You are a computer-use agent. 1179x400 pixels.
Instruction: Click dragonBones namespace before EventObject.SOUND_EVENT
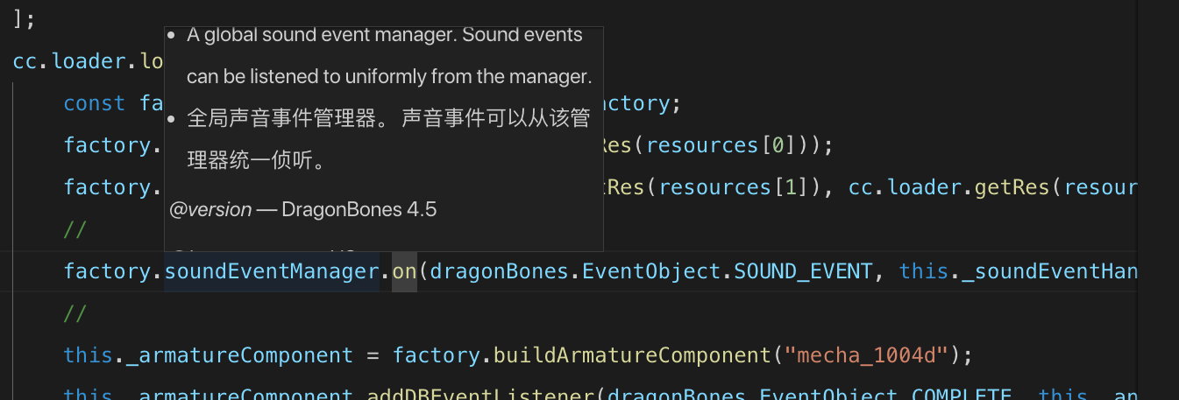click(502, 271)
